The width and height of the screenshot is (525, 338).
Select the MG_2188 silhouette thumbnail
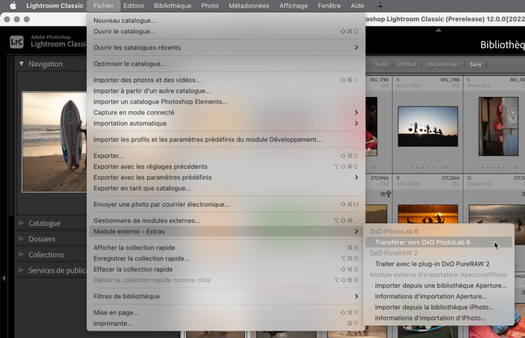(x=428, y=126)
